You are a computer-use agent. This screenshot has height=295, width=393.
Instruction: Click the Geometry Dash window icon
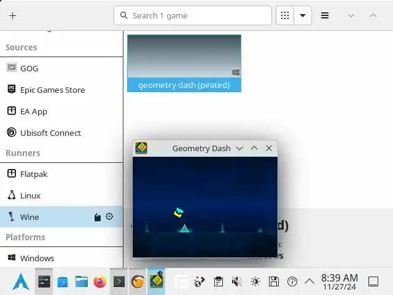[x=141, y=148]
